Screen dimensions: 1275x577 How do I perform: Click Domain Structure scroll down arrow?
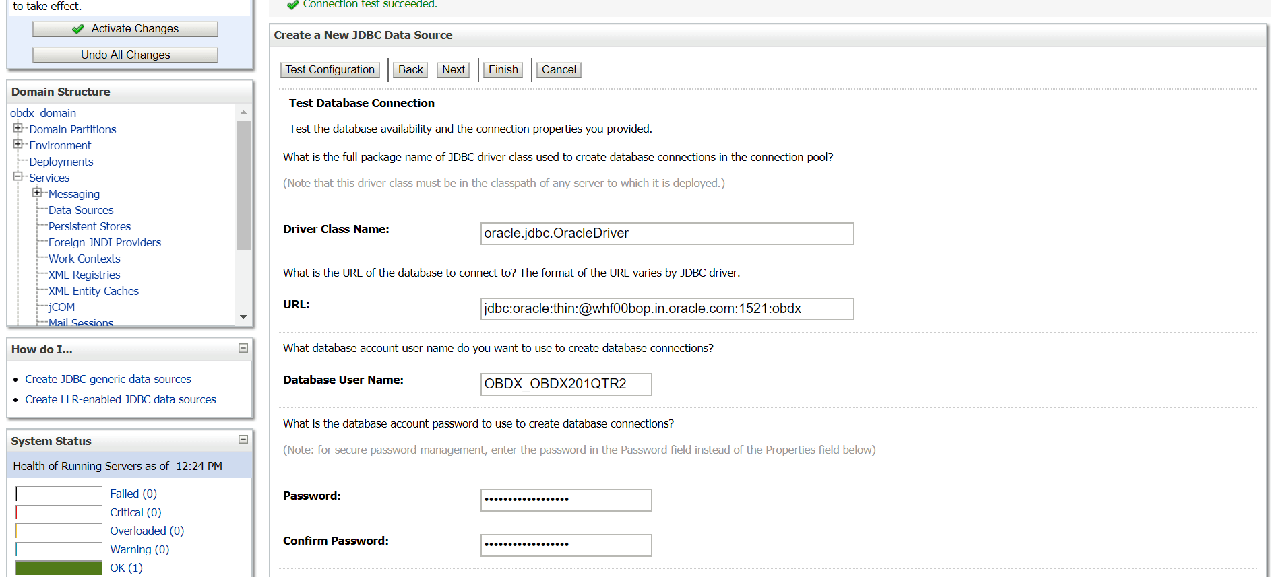(x=243, y=317)
